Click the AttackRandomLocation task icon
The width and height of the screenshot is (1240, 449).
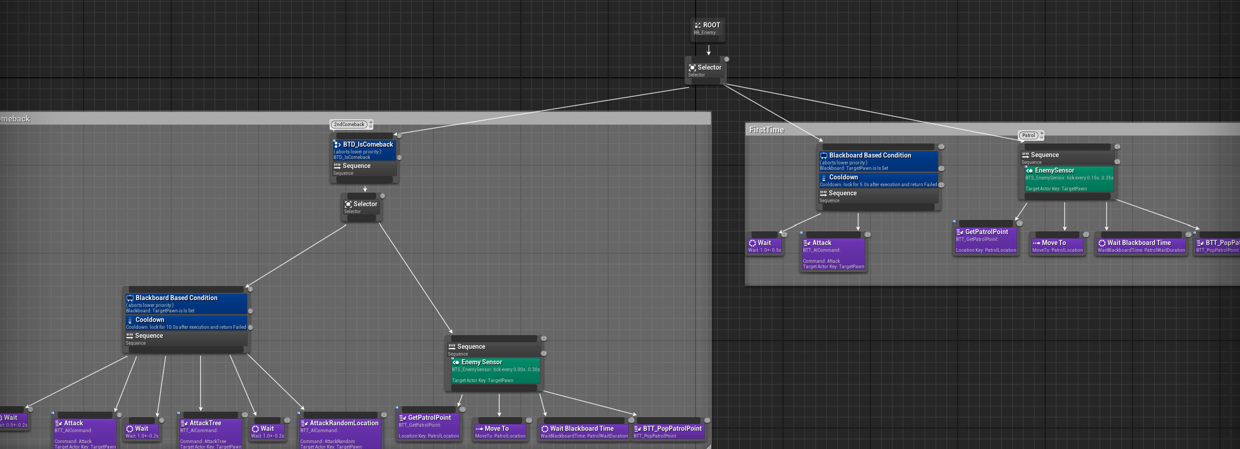click(304, 423)
